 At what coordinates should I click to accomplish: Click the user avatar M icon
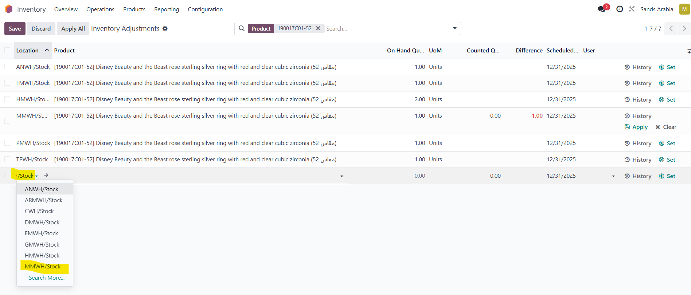[x=684, y=9]
